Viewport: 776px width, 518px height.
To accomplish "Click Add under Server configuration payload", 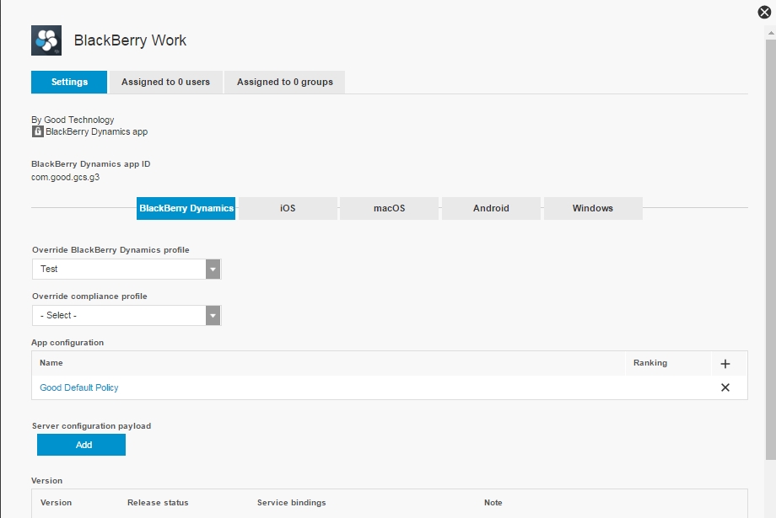I will (81, 445).
